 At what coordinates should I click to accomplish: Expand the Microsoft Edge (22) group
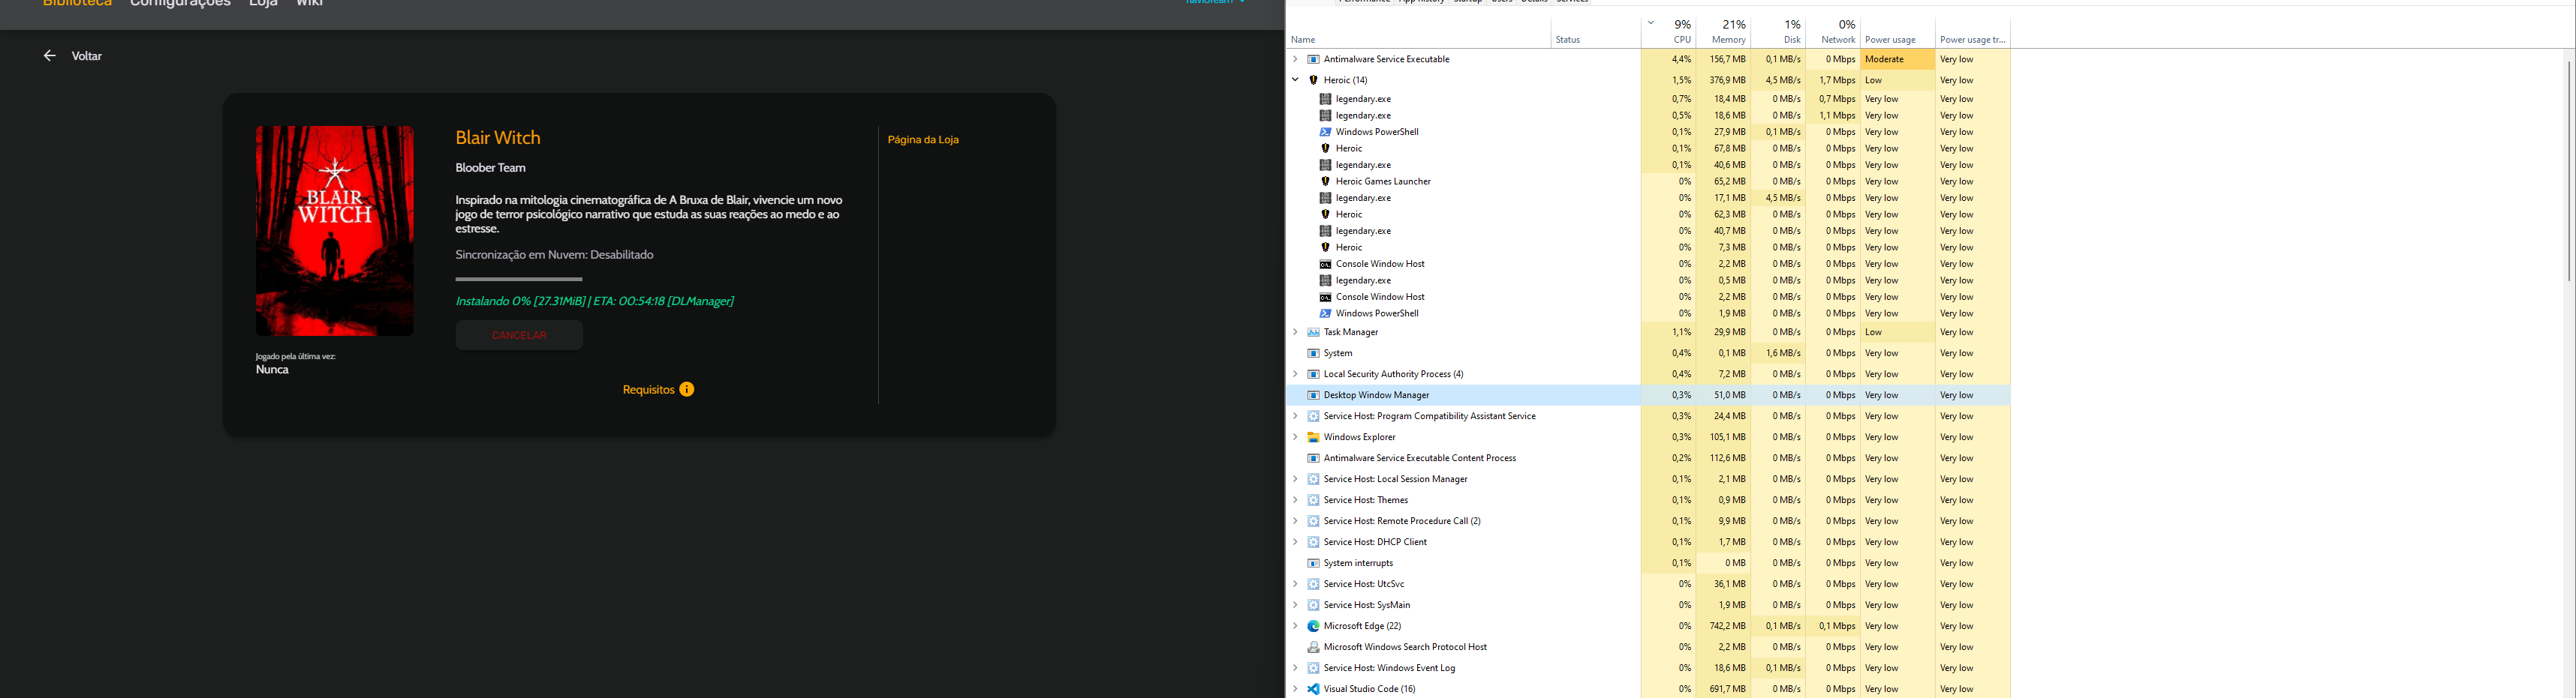1295,625
